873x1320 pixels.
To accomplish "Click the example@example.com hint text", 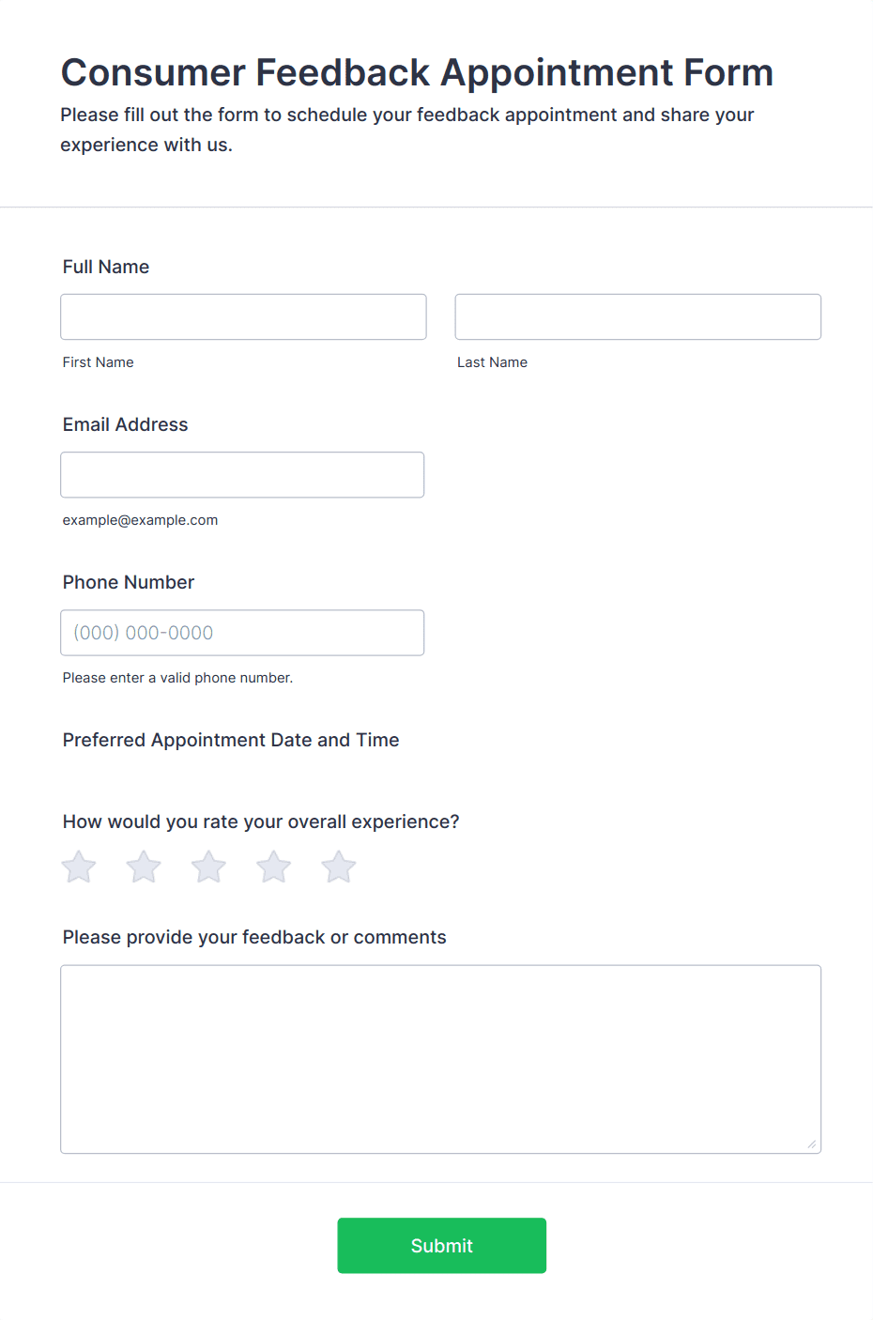I will [x=140, y=520].
